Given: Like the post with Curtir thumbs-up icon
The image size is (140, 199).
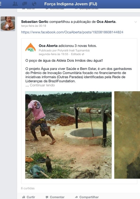Looking at the screenshot, I should (x=29, y=197).
